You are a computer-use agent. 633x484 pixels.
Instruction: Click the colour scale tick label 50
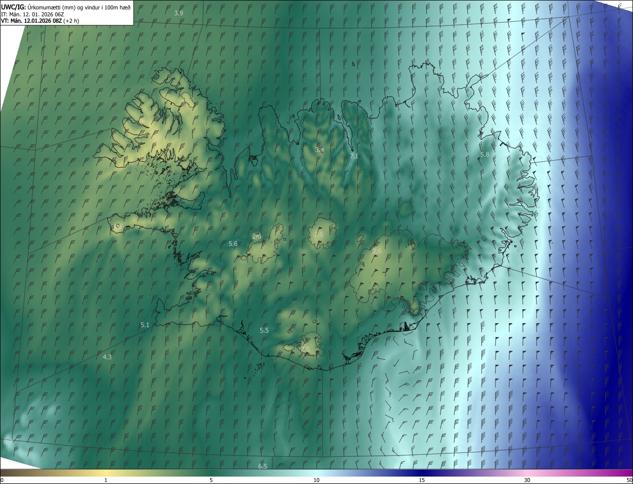[629, 480]
